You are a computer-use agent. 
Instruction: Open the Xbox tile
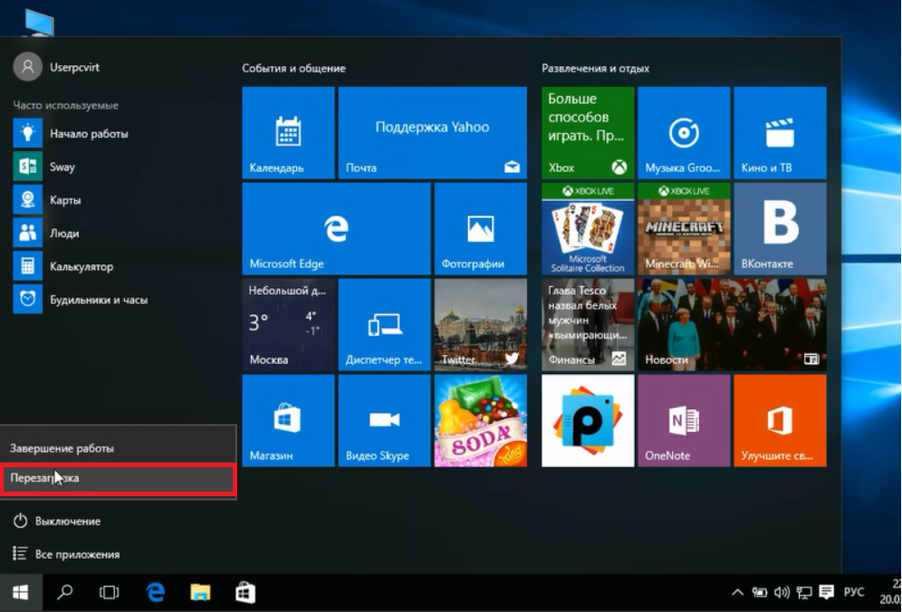588,133
